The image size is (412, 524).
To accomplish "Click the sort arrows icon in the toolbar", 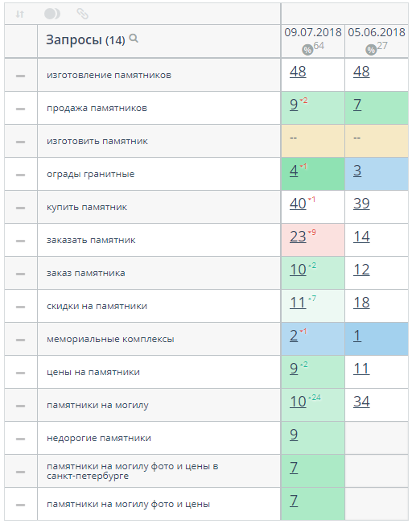I will 20,14.
